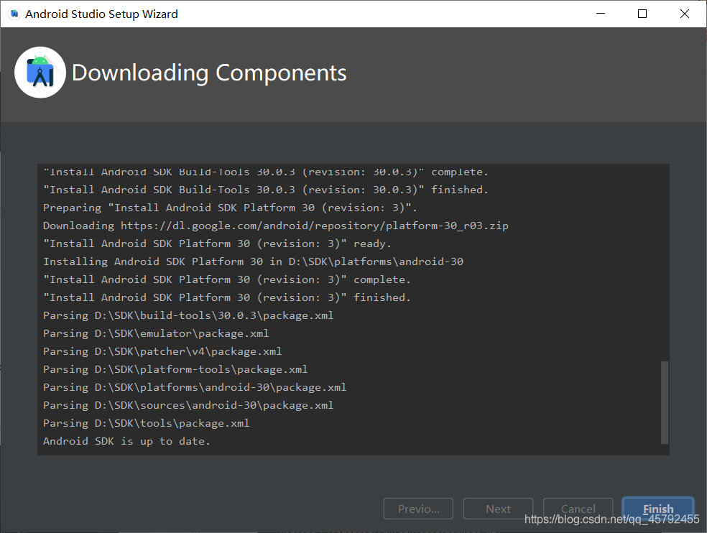Click the 'Downloading Components' heading

pyautogui.click(x=209, y=73)
